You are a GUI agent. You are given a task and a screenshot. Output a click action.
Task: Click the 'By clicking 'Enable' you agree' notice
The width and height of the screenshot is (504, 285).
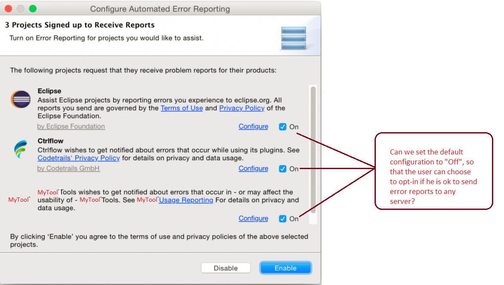point(159,240)
